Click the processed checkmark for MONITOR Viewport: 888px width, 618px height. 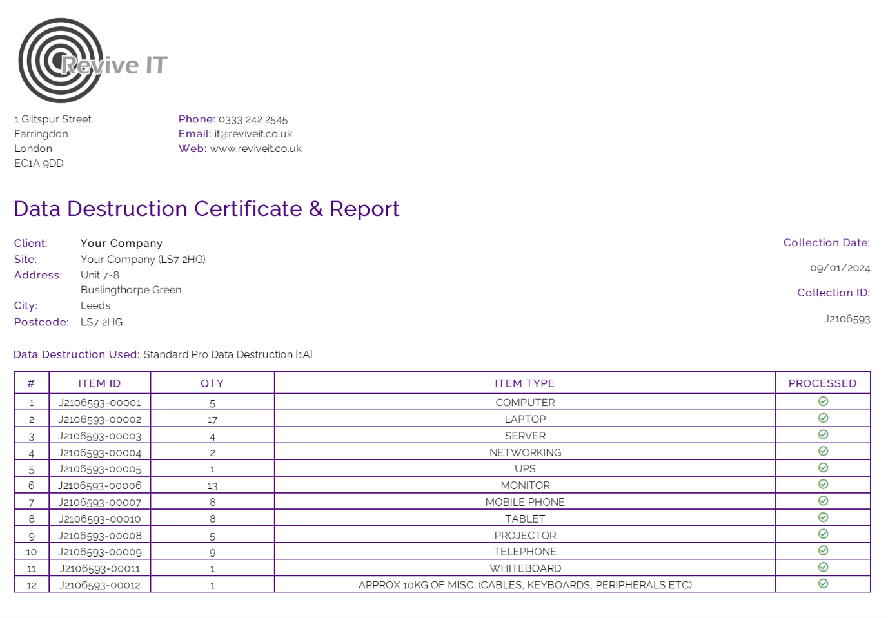tap(824, 485)
